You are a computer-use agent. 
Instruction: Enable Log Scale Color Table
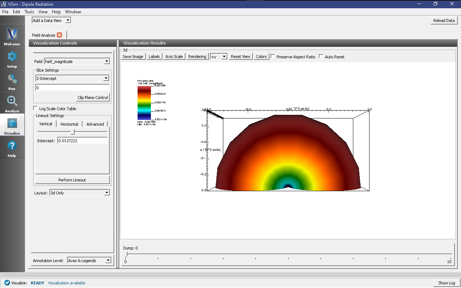[x=35, y=108]
